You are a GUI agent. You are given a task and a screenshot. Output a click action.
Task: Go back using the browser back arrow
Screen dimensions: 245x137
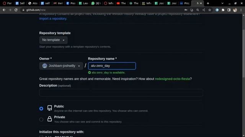(x=4, y=10)
